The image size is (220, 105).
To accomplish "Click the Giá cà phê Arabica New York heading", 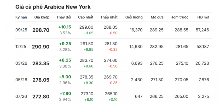I will (53, 7).
